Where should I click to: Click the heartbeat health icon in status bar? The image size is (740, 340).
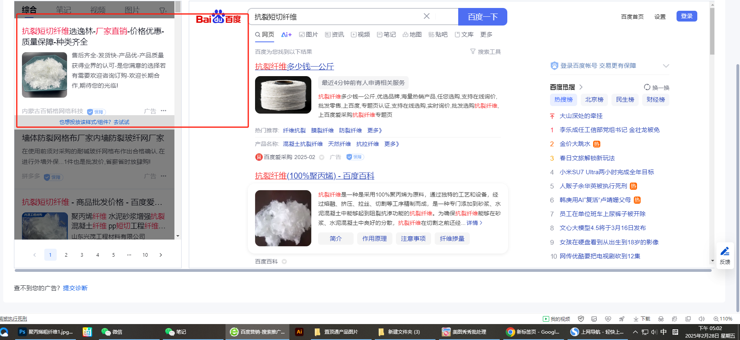(x=608, y=319)
